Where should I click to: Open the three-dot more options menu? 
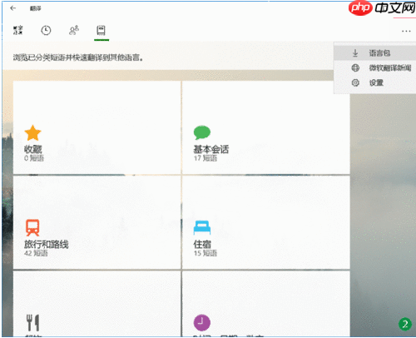tap(406, 31)
